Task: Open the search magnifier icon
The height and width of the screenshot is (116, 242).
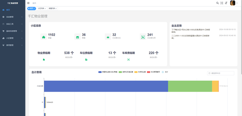Action: point(217,3)
